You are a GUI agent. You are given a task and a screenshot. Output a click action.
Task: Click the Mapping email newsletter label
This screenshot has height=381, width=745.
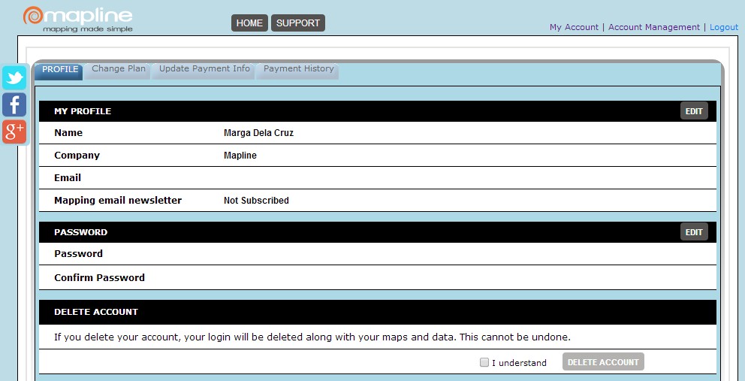pos(118,200)
